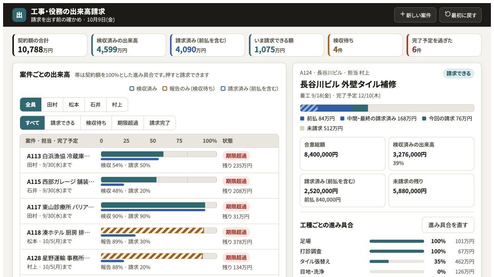The image size is (494, 277).
Task: Filter by everyone with 全員
Action: point(30,105)
